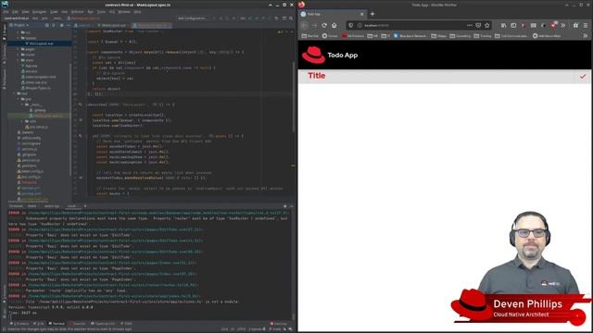593x333 pixels.
Task: Open terminal panel settings gear
Action: pyautogui.click(x=285, y=206)
